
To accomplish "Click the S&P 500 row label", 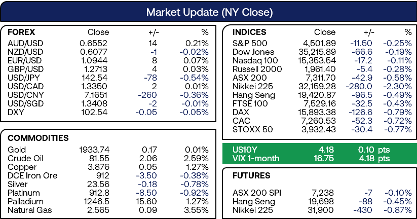I will coord(250,43).
